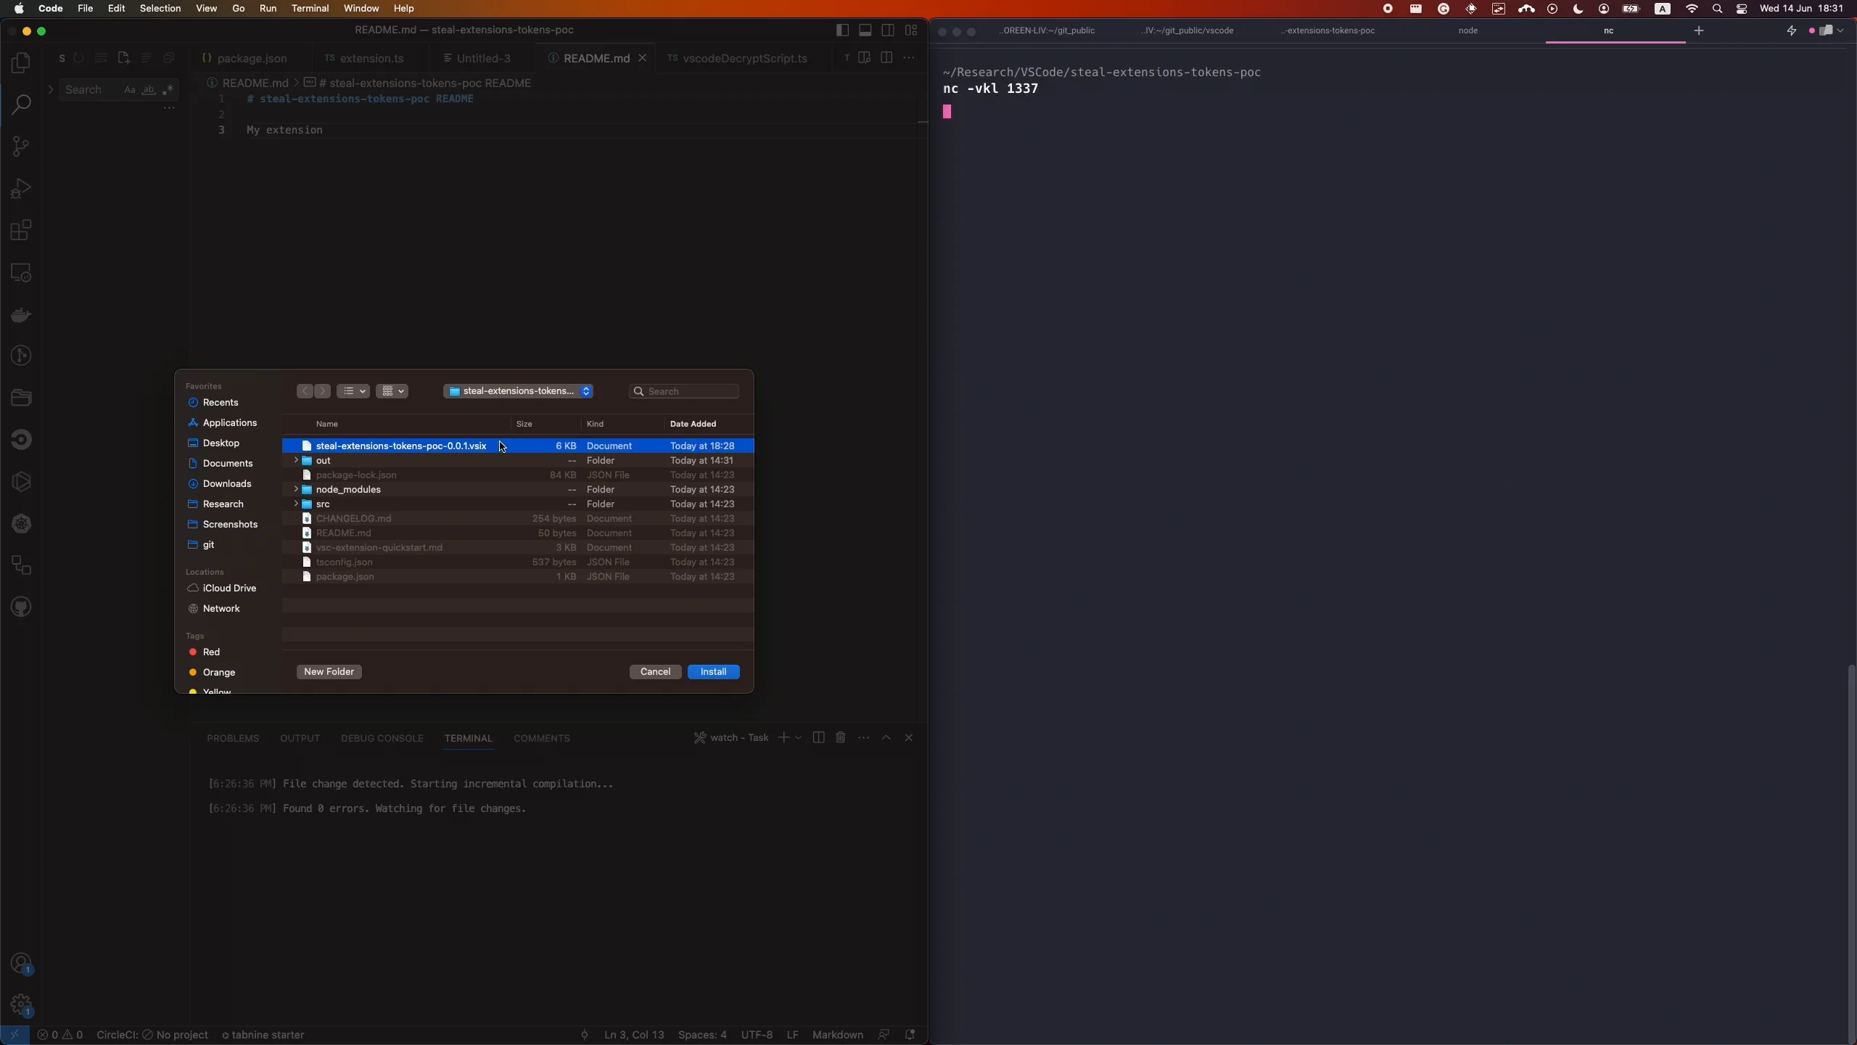Select the Red tag in sidebar

coord(211,652)
